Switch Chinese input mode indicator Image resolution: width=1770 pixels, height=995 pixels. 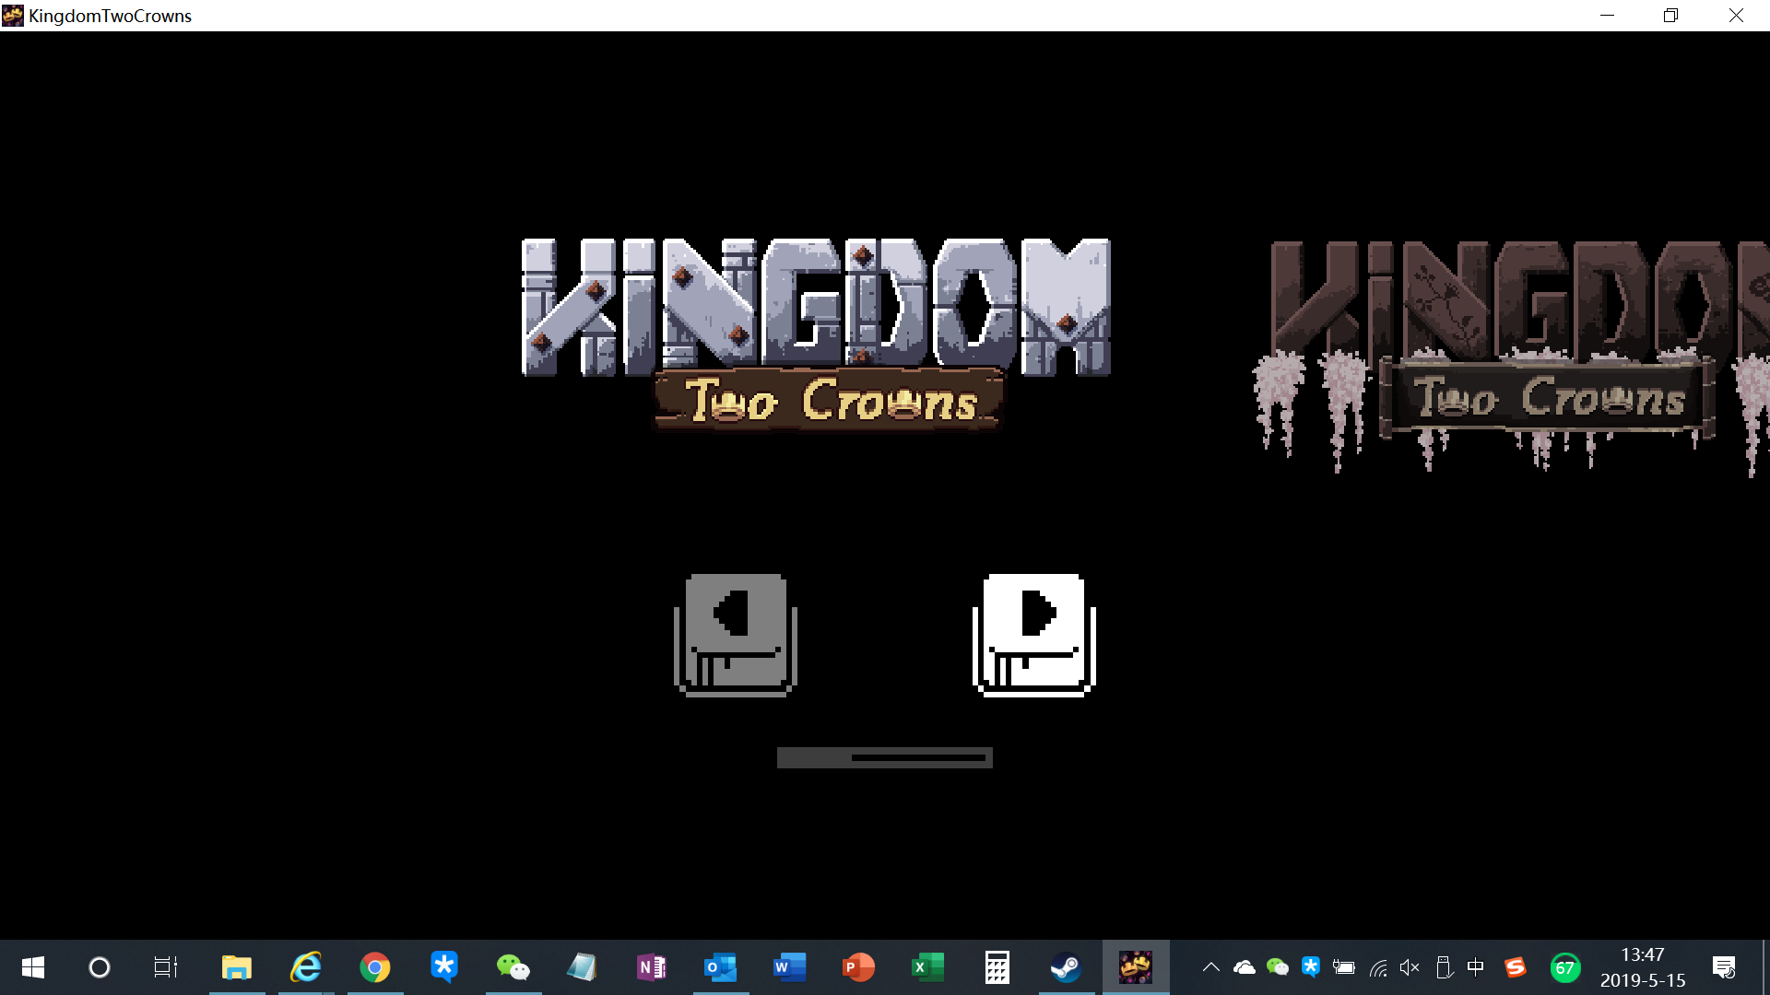click(x=1476, y=967)
